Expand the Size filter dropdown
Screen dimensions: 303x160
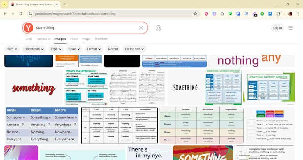(12, 49)
